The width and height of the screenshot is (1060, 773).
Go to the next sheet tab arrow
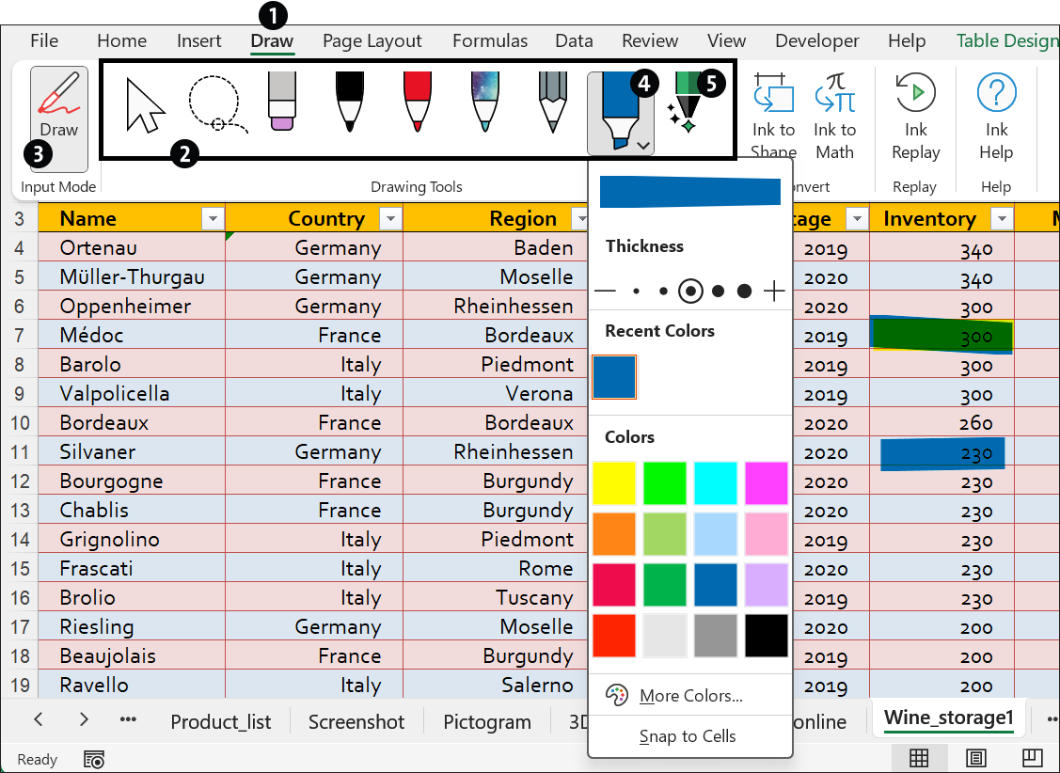(84, 719)
